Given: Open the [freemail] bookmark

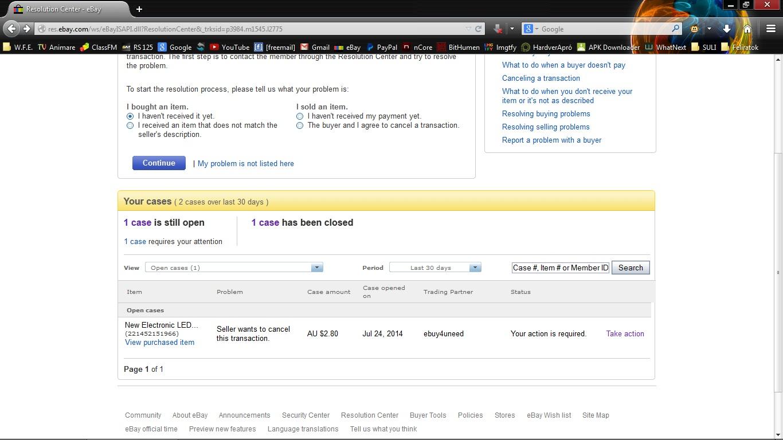Looking at the screenshot, I should (275, 47).
